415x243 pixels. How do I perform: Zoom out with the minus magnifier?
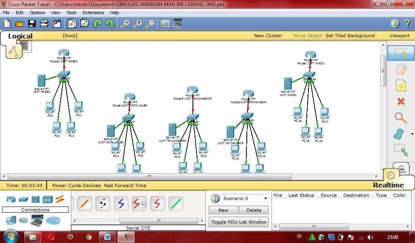coord(150,23)
